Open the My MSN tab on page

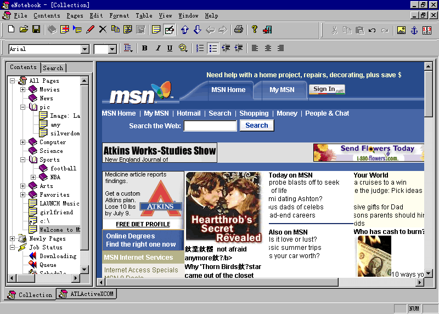282,90
